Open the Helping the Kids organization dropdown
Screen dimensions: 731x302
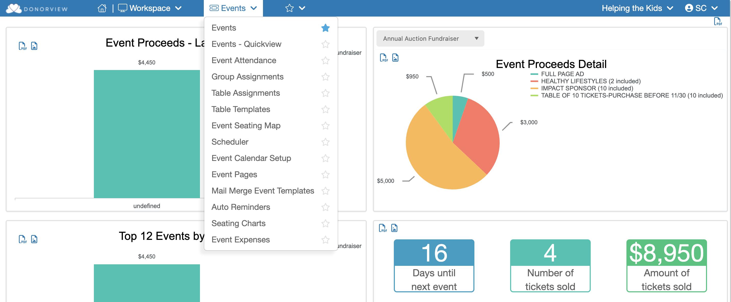[x=637, y=8]
